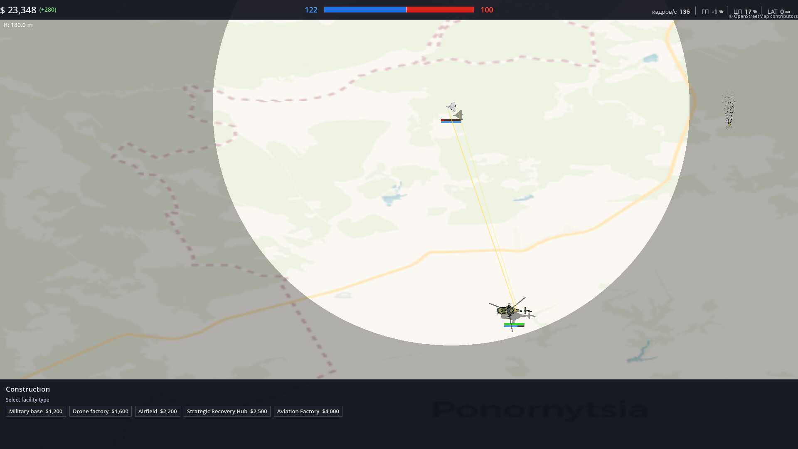Click the LAT latency readout
This screenshot has height=449, width=798.
click(779, 12)
